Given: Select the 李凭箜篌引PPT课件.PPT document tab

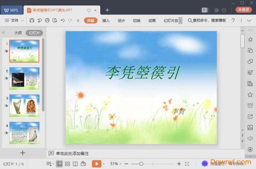Looking at the screenshot, I should pyautogui.click(x=62, y=10).
